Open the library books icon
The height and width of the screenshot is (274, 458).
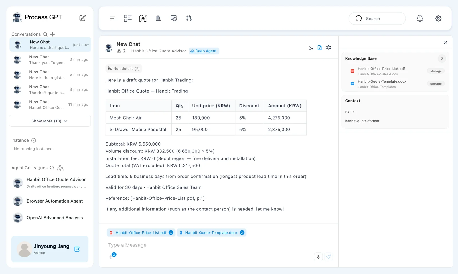click(x=158, y=18)
